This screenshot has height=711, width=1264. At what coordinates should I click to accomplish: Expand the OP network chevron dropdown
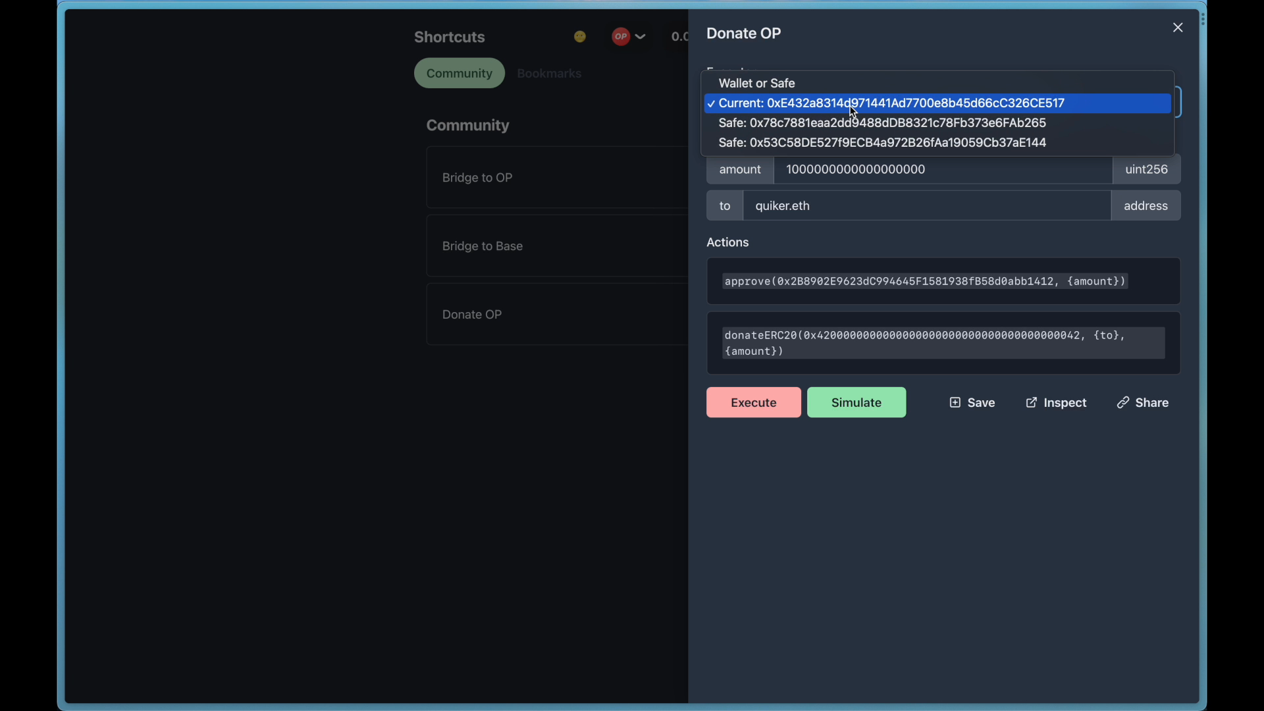(641, 37)
